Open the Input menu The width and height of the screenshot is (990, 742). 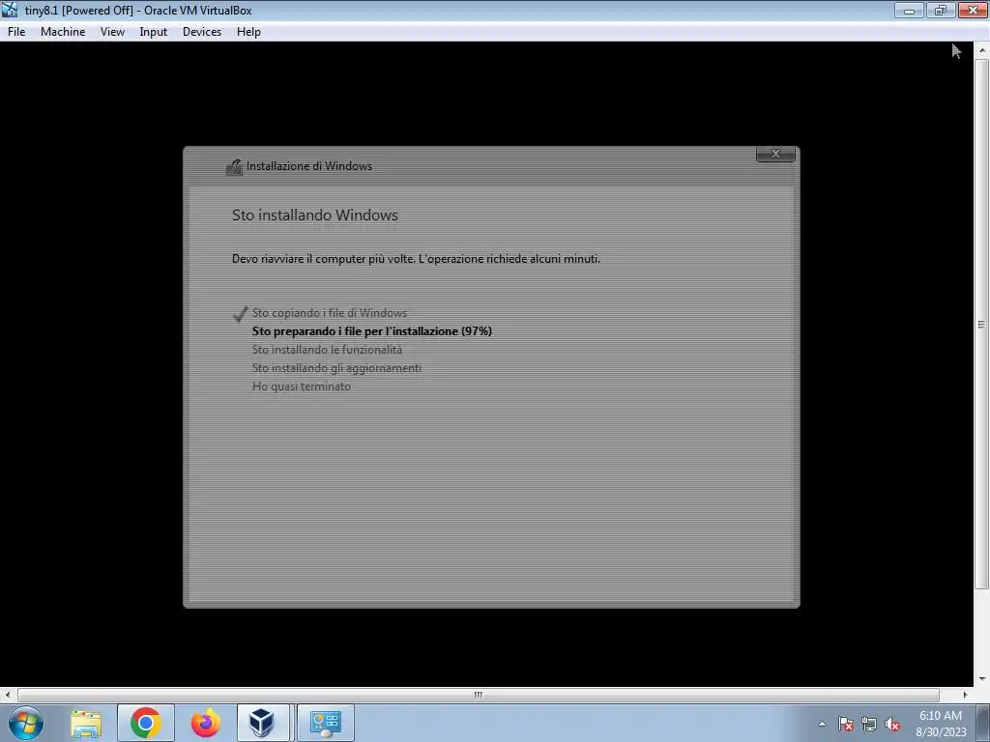point(154,32)
